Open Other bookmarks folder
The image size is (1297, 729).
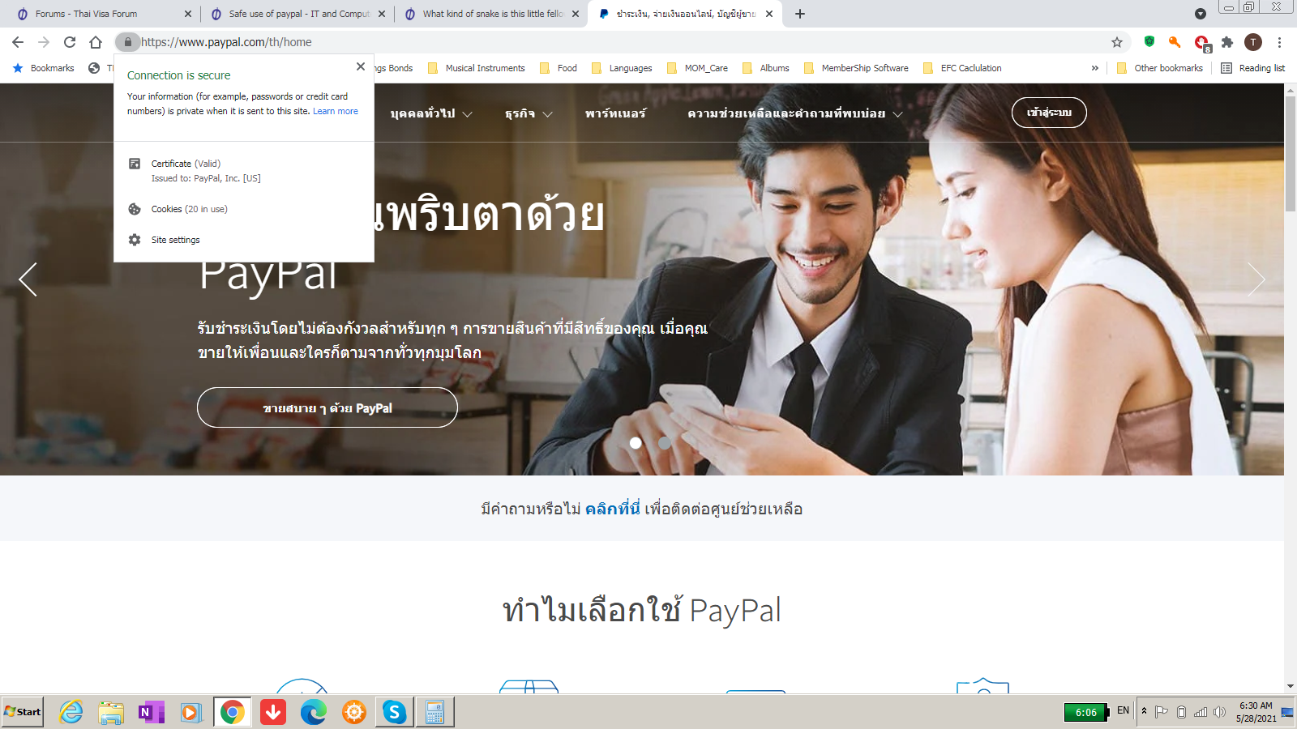point(1160,68)
